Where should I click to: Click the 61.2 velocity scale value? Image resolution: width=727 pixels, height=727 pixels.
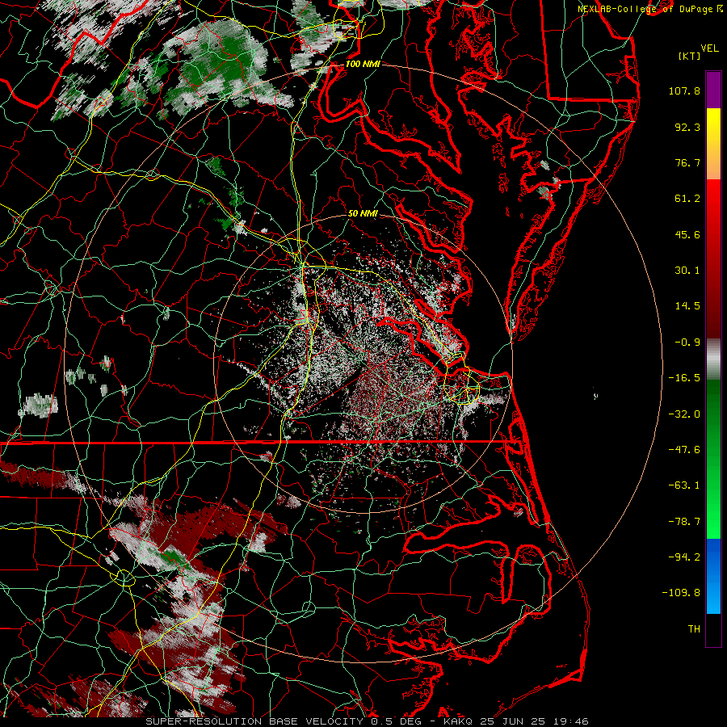point(687,199)
